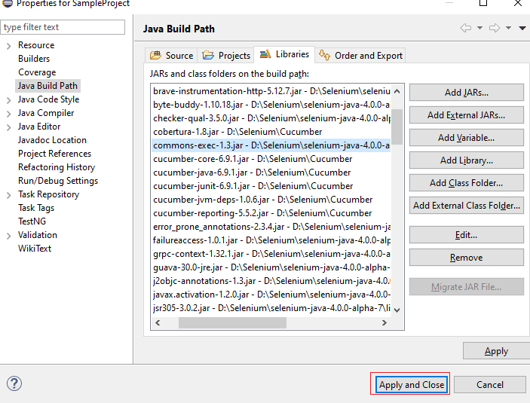This screenshot has height=403, width=530.
Task: Click the forward navigation arrow icon
Action: (495, 28)
